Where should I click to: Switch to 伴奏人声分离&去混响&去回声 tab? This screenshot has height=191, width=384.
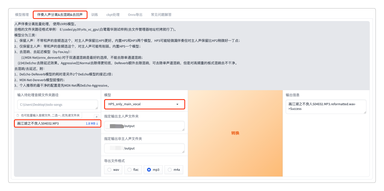coord(60,15)
